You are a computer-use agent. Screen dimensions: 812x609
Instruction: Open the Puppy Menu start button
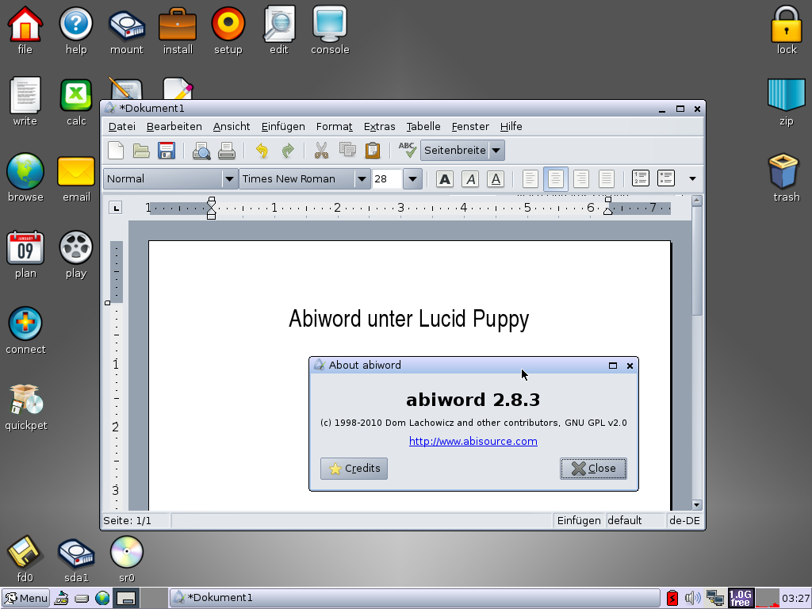coord(26,598)
